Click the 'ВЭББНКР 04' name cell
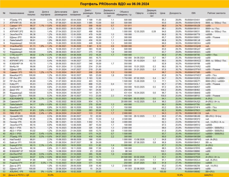This screenshot has height=177, width=229. click(x=16, y=63)
